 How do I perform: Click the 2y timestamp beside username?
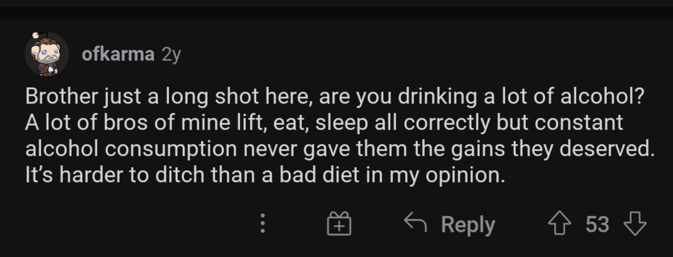tap(172, 56)
